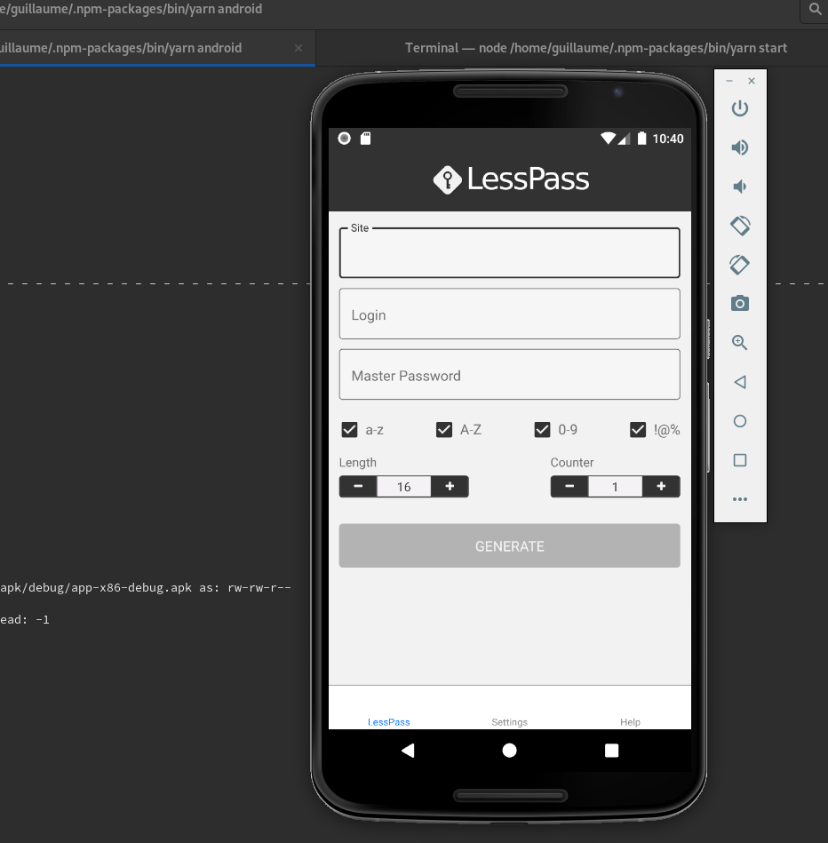The image size is (828, 843).
Task: Decrease the Counter with the minus button
Action: (x=569, y=486)
